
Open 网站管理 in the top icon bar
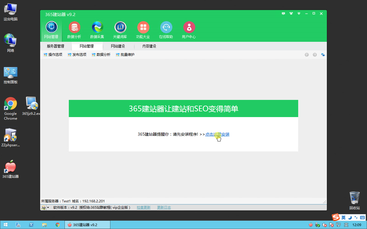51,30
